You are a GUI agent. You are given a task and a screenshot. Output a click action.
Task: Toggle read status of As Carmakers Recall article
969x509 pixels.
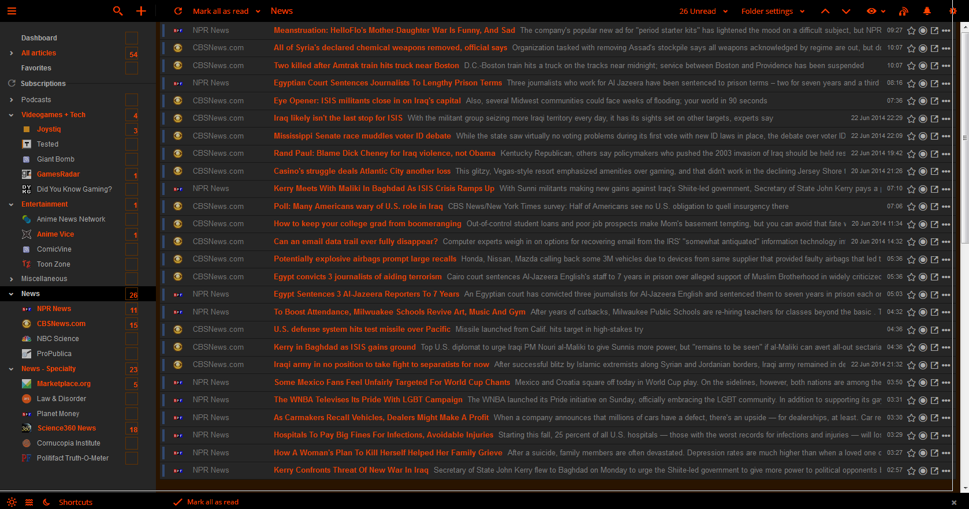(x=923, y=418)
